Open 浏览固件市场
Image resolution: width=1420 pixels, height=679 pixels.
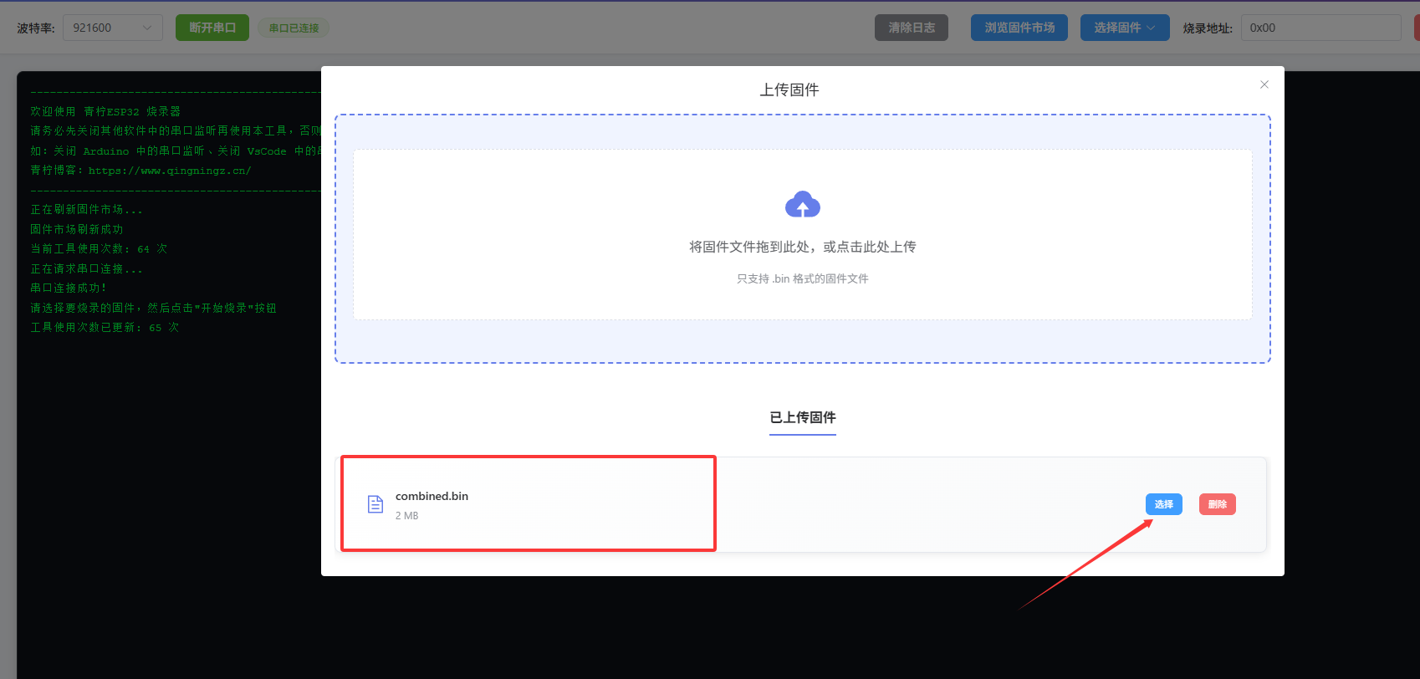point(1019,28)
